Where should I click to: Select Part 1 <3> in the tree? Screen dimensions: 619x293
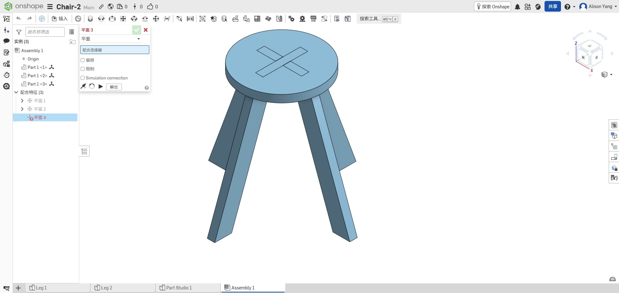click(x=37, y=84)
